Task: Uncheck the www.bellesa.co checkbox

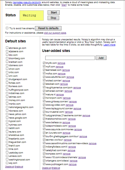Action: (x=44, y=122)
